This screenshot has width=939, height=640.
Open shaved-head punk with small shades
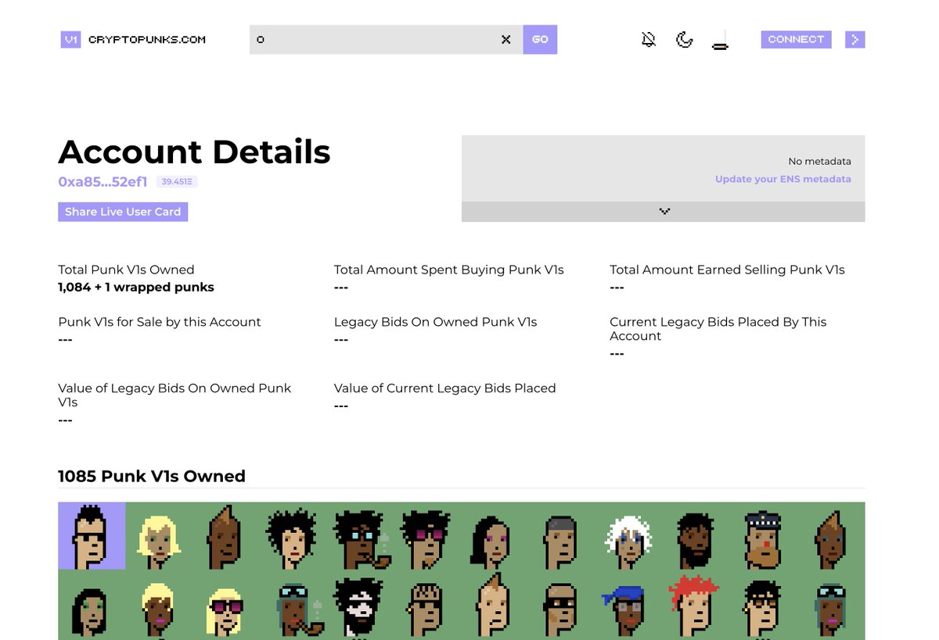click(428, 605)
